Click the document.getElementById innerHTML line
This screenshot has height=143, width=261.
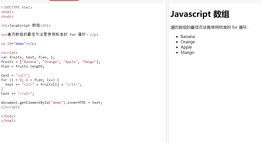tap(51, 102)
